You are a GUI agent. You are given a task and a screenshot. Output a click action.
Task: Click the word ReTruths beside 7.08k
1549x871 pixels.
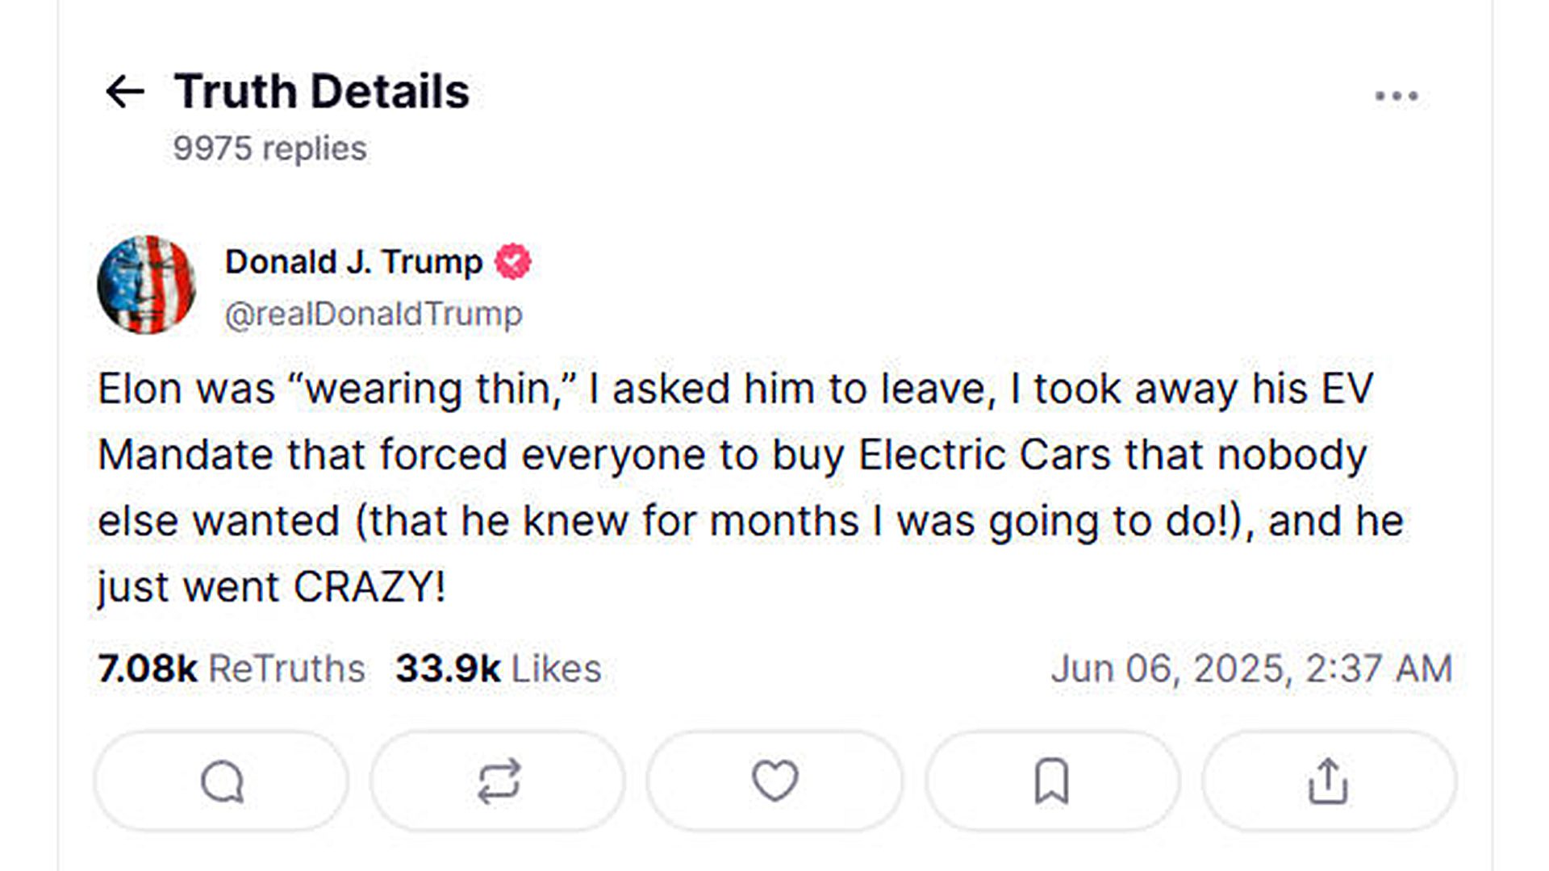point(286,669)
